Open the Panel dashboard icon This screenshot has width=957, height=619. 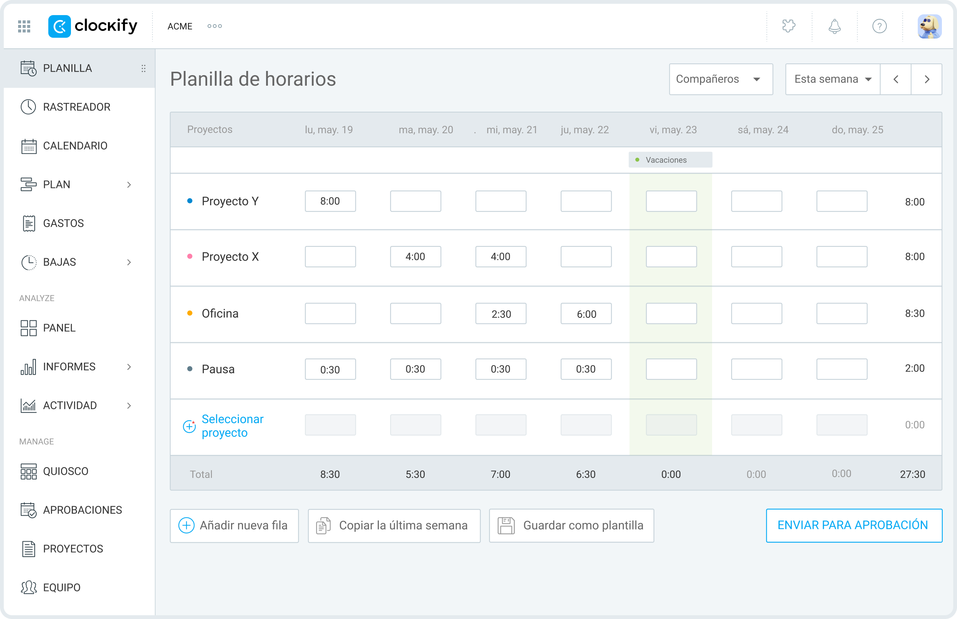click(28, 328)
